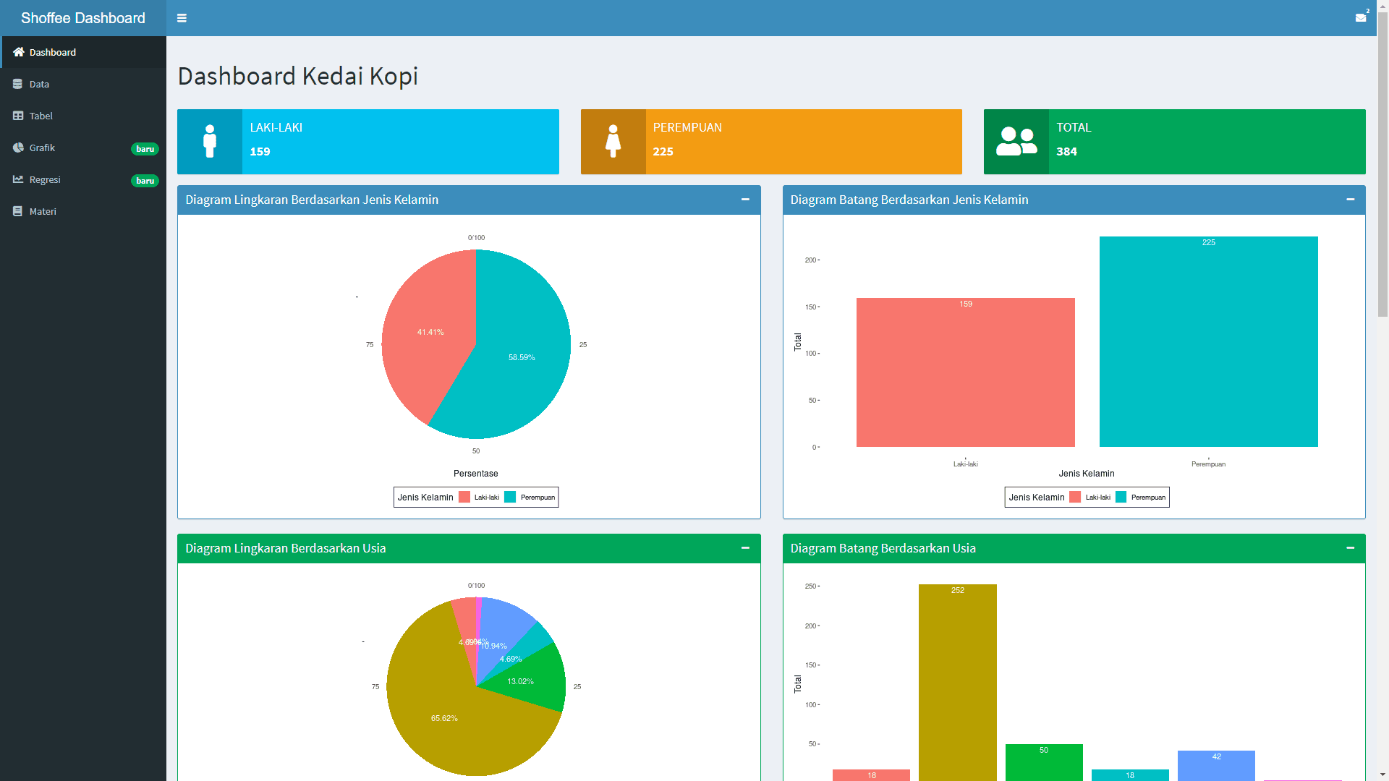Click the Grafik pie chart icon
1389x781 pixels.
[18, 148]
